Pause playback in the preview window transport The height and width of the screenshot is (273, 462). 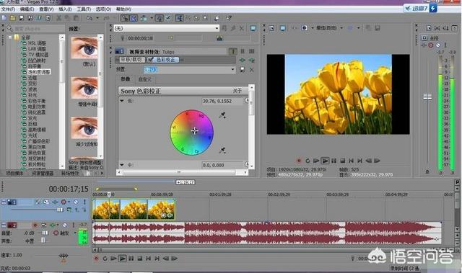pyautogui.click(x=334, y=161)
